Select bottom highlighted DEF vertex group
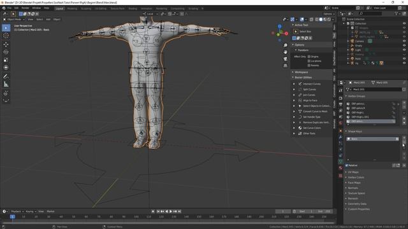The width and height of the screenshot is (408, 229). (x=370, y=121)
